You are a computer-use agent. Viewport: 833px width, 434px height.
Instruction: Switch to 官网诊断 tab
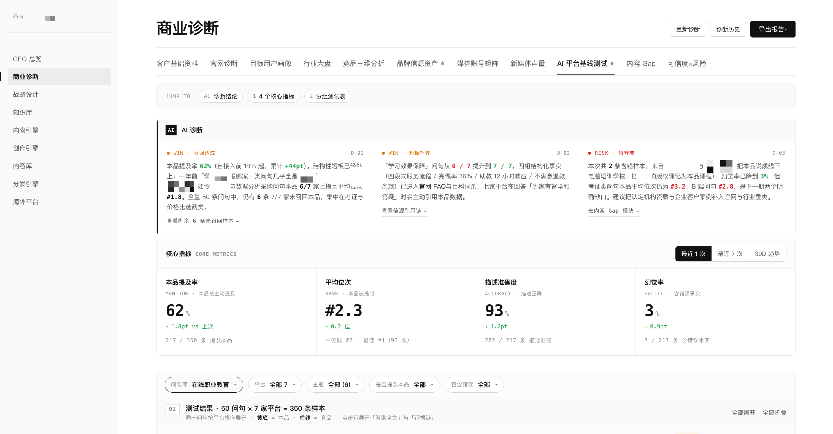[x=224, y=63]
